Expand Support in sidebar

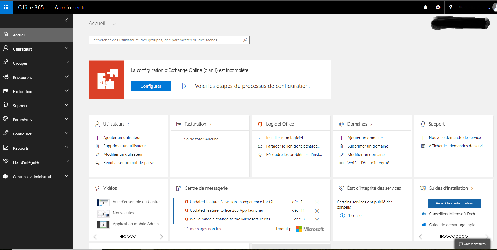click(67, 105)
